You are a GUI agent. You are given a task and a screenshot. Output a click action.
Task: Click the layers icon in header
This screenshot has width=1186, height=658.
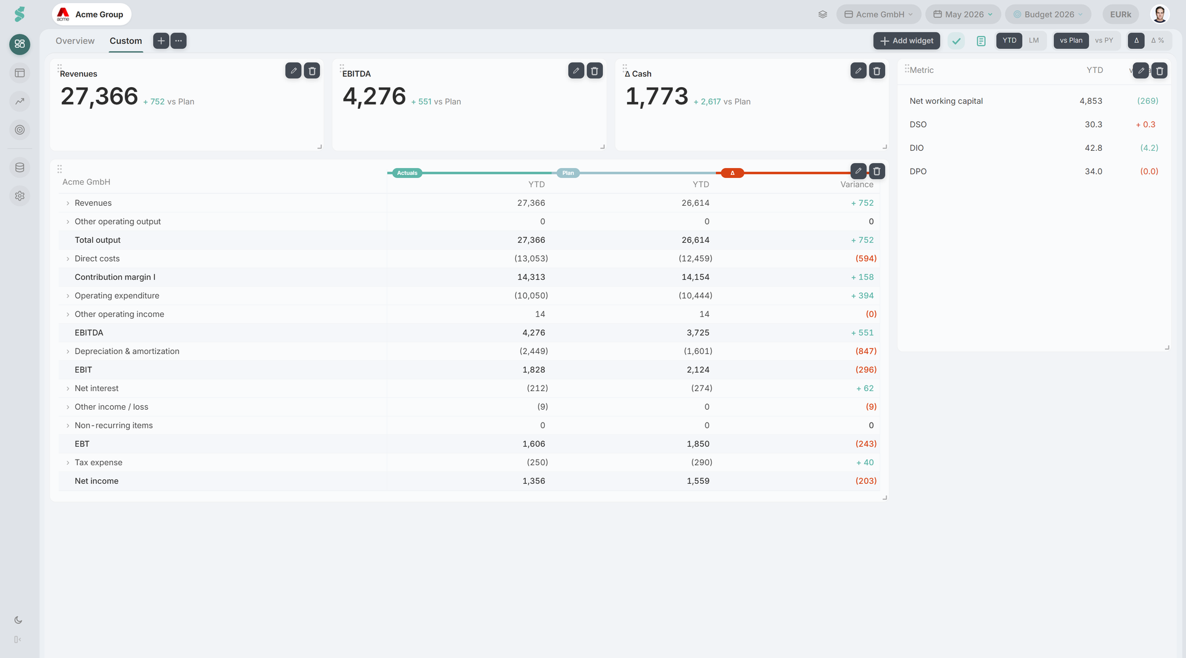coord(823,14)
